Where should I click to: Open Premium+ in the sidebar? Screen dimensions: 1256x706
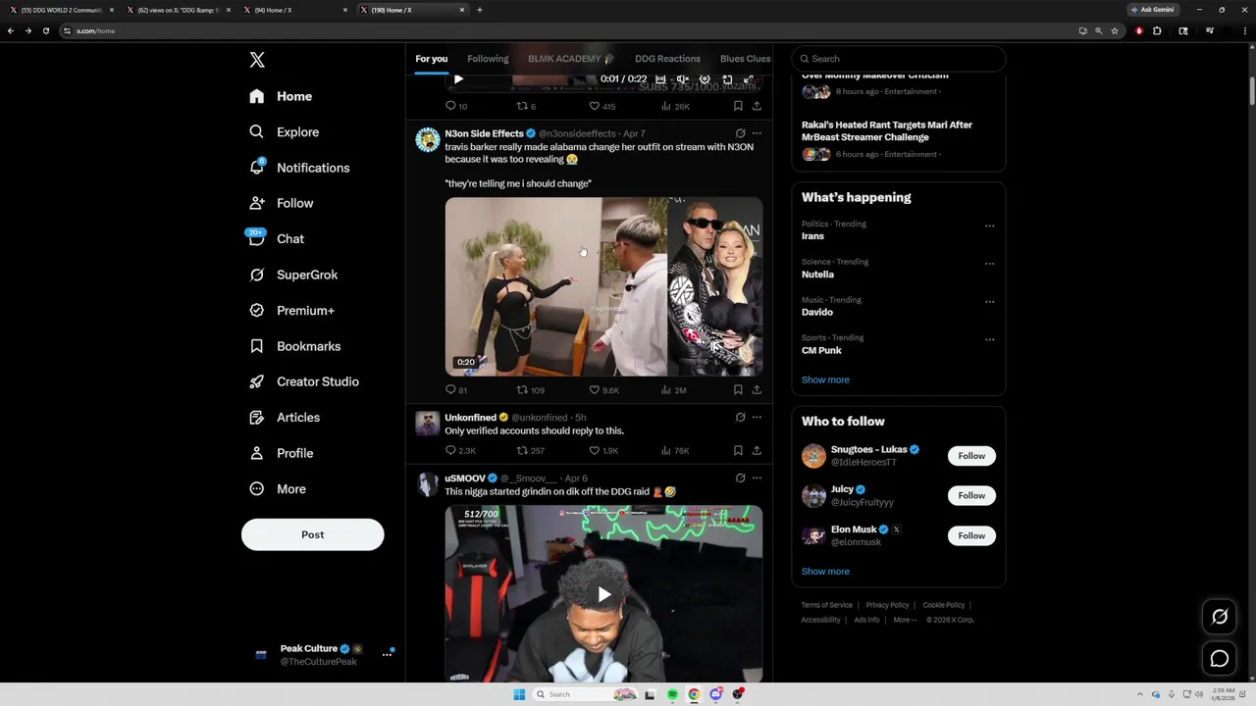(x=291, y=310)
